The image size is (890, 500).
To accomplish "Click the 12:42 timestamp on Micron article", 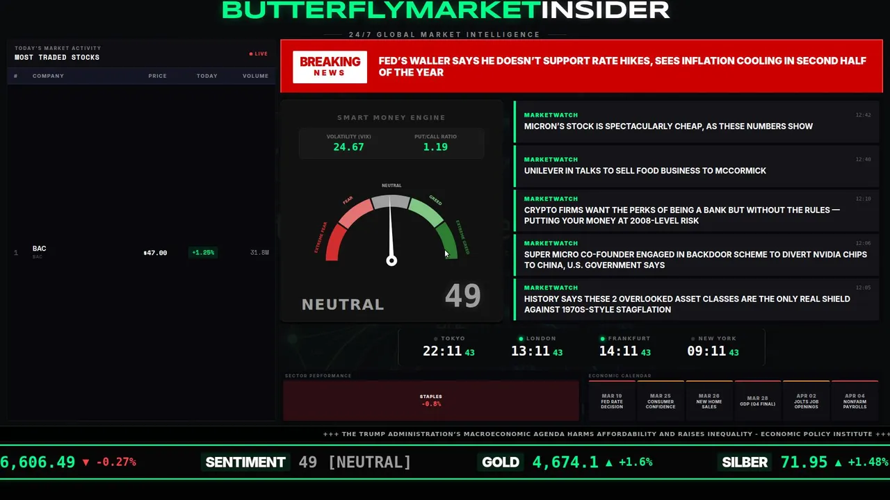I will tap(863, 115).
